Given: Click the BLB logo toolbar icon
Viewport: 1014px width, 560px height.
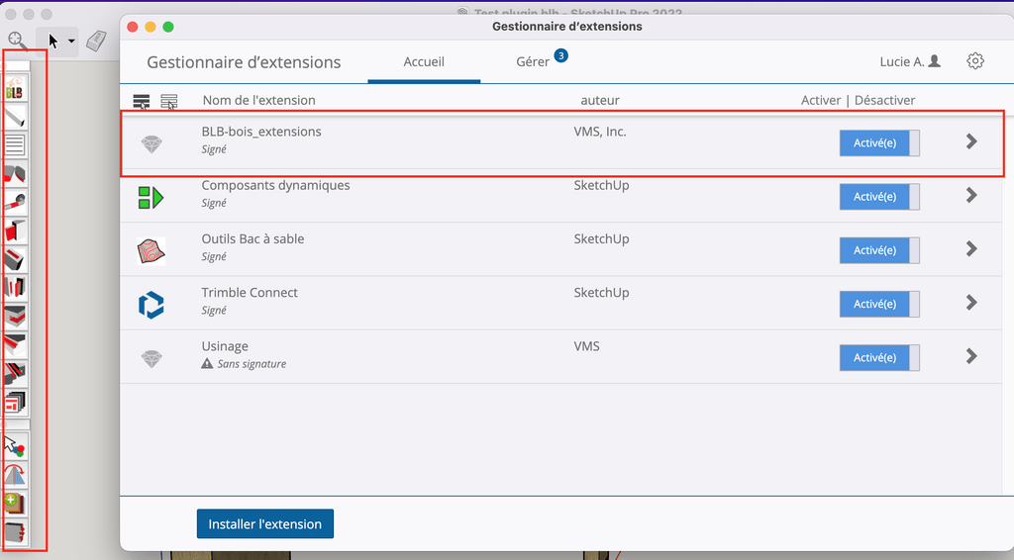Looking at the screenshot, I should (15, 89).
